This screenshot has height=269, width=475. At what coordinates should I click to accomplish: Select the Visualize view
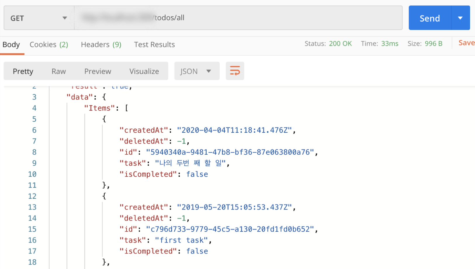pyautogui.click(x=144, y=71)
